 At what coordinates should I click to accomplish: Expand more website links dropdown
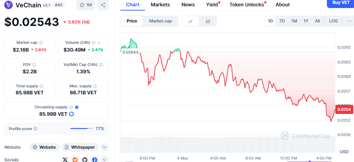click(104, 147)
